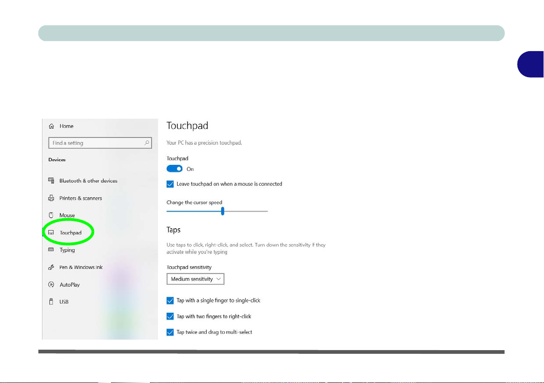Open USB settings page

click(x=64, y=302)
